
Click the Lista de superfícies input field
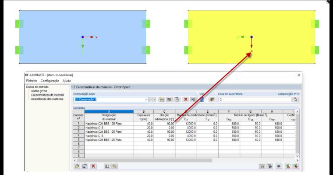pos(255,100)
